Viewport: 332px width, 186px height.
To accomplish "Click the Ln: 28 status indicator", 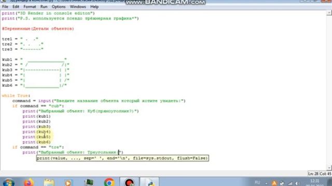I will point(313,174).
